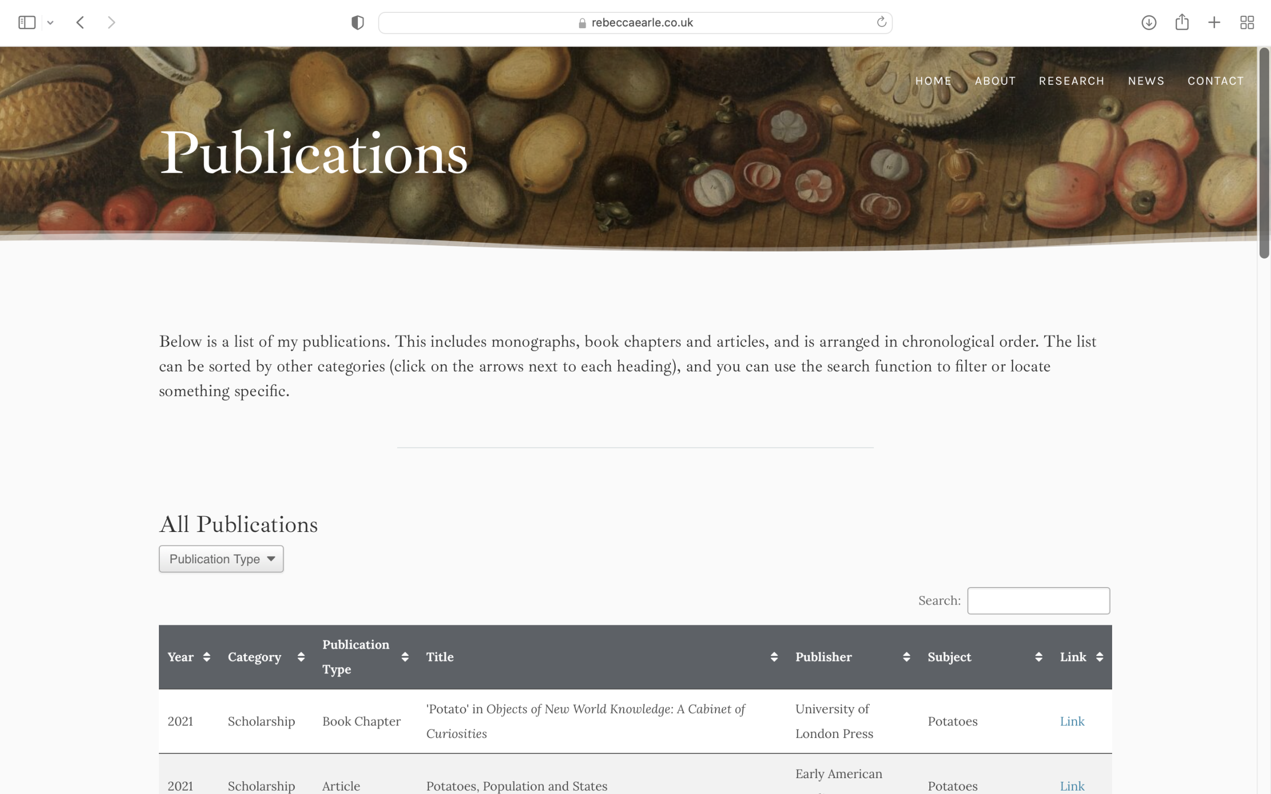Open Link for Potatoes, Population and States
This screenshot has width=1271, height=794.
pyautogui.click(x=1072, y=786)
